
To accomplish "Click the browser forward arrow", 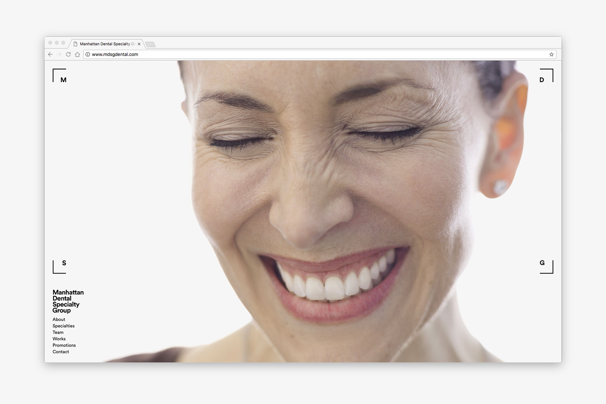I will pyautogui.click(x=59, y=54).
